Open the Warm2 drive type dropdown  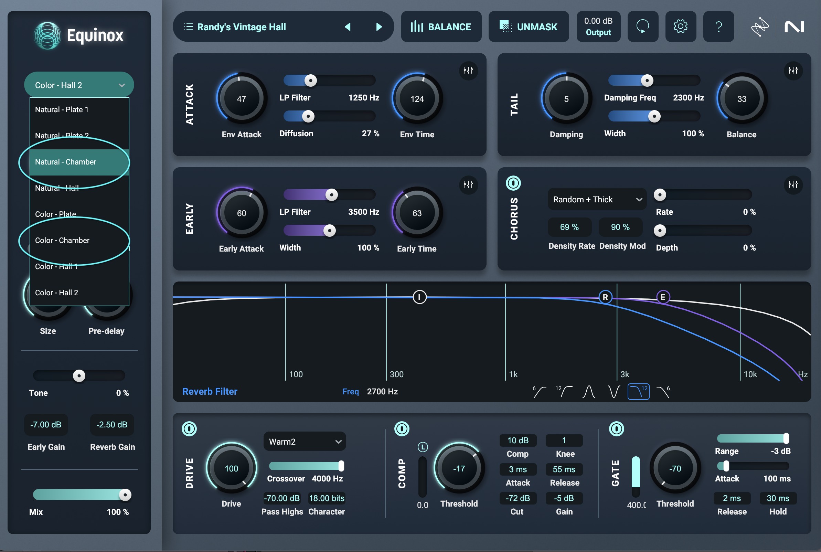pyautogui.click(x=305, y=442)
